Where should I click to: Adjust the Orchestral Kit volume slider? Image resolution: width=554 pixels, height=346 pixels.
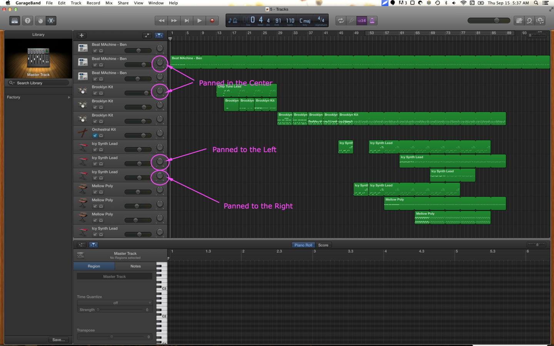(x=138, y=135)
